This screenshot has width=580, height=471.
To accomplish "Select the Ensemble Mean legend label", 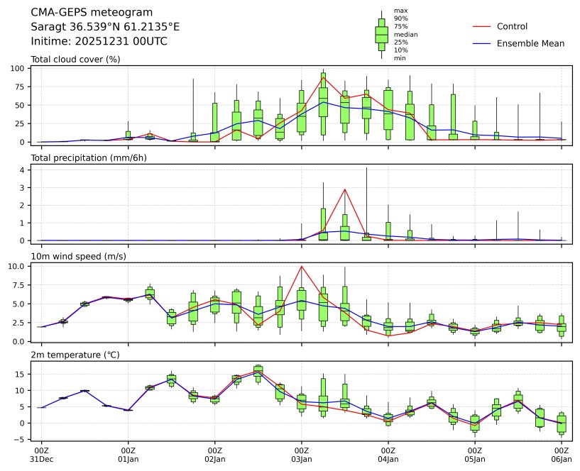I will tap(530, 43).
